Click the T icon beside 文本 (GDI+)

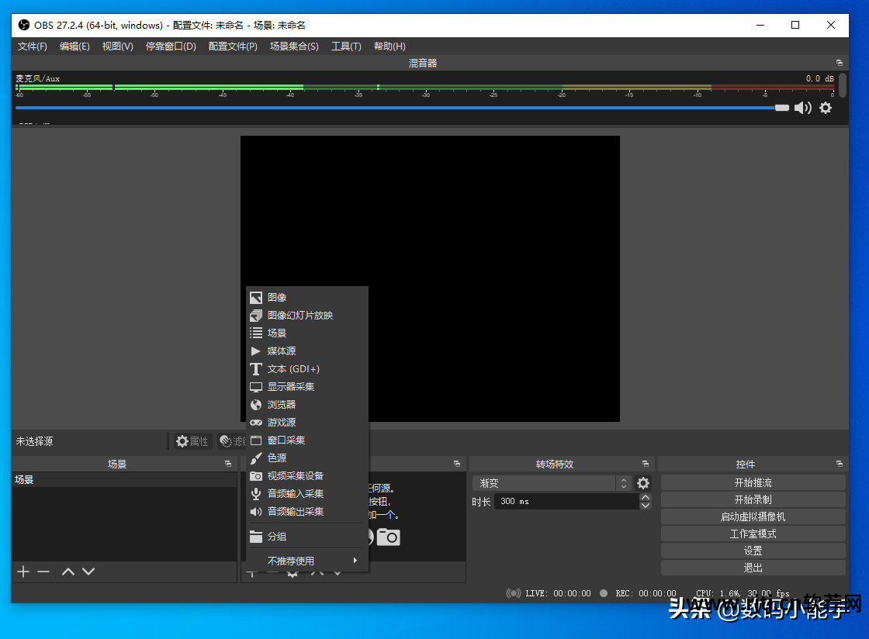pyautogui.click(x=255, y=369)
